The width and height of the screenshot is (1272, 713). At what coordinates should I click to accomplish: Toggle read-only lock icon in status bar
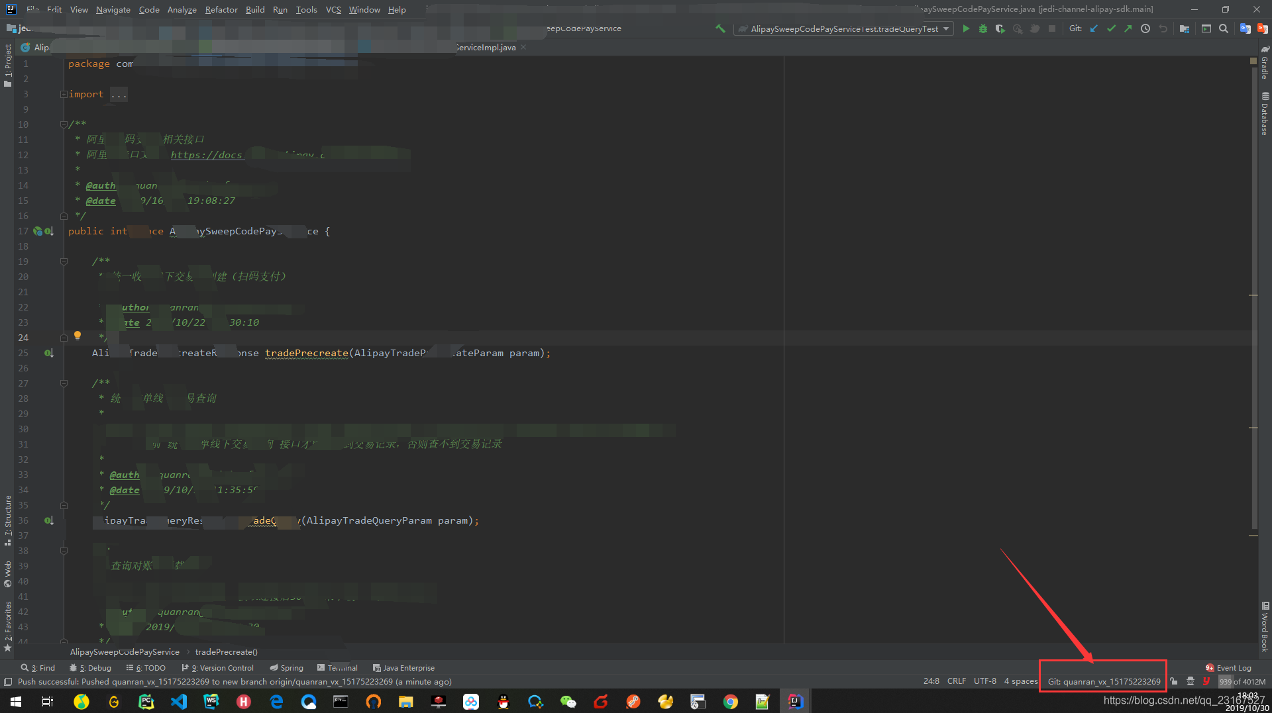1173,681
